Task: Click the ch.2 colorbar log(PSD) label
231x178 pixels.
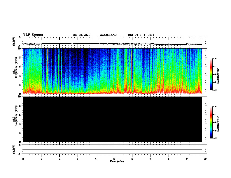Action: point(218,124)
